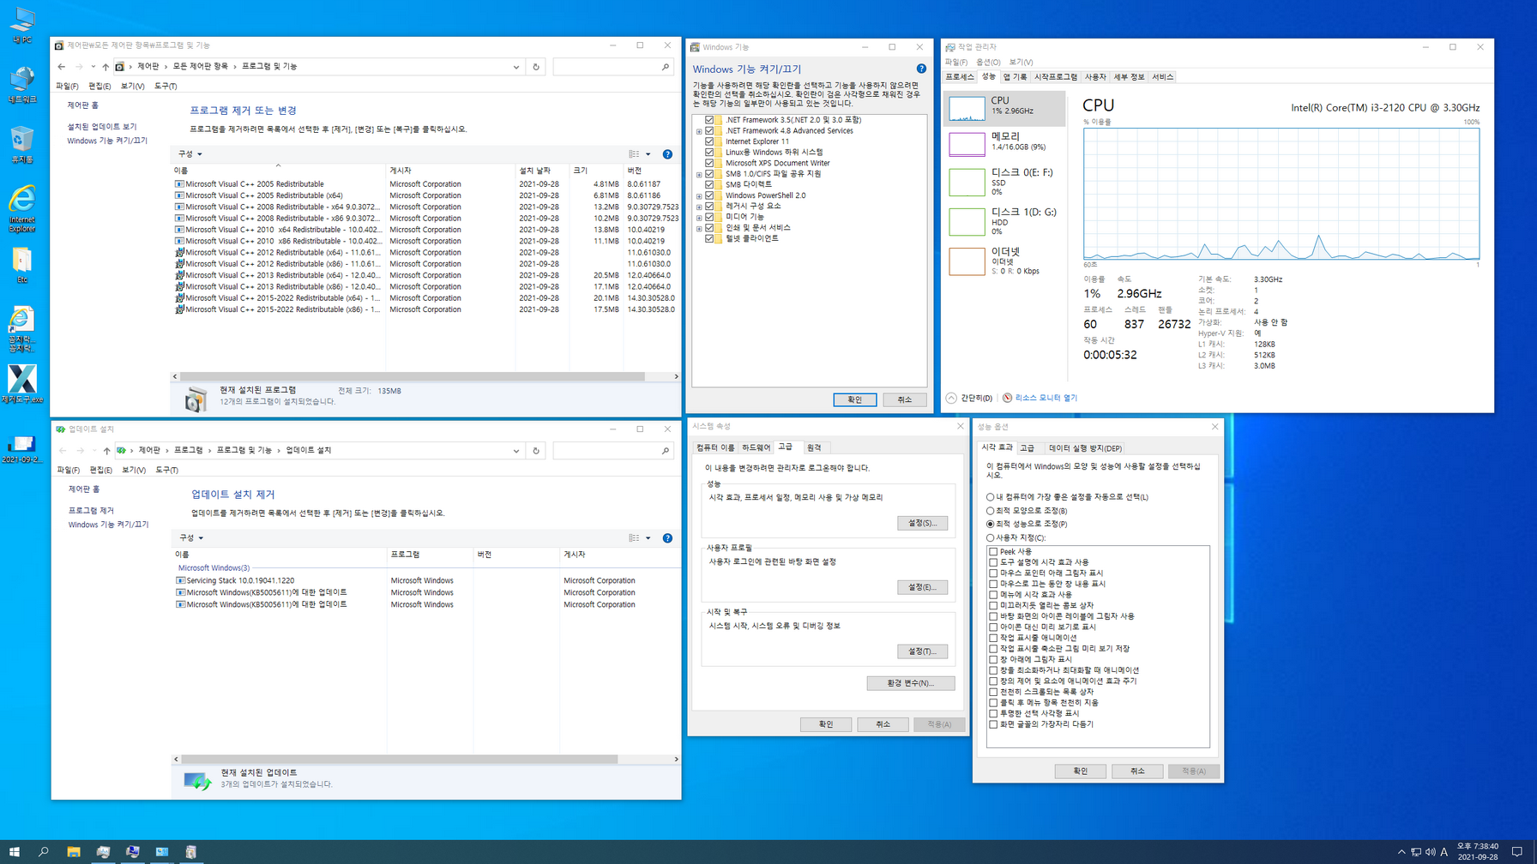Toggle Linux용 Windows 하위 시스템 checkbox

tap(709, 153)
